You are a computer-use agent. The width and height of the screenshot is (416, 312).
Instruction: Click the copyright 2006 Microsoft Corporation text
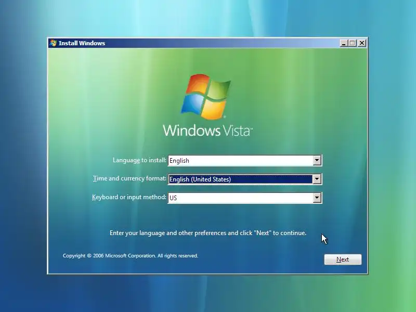pos(131,256)
